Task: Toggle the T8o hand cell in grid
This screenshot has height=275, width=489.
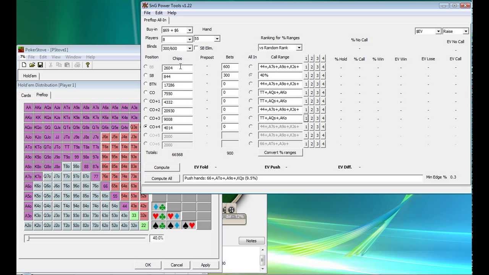Action: click(x=66, y=167)
